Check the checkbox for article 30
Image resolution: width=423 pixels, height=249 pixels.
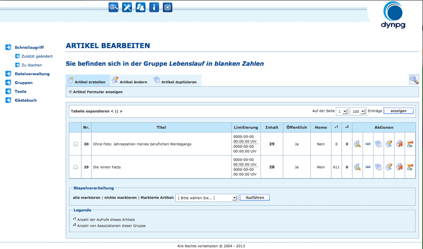pos(76,144)
